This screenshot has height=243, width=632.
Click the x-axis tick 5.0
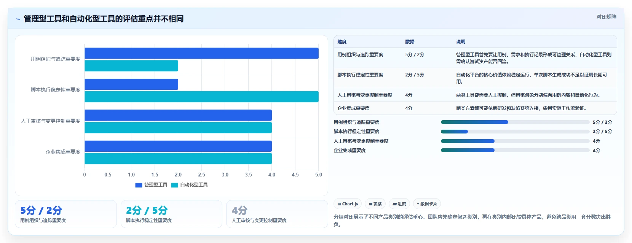point(319,175)
